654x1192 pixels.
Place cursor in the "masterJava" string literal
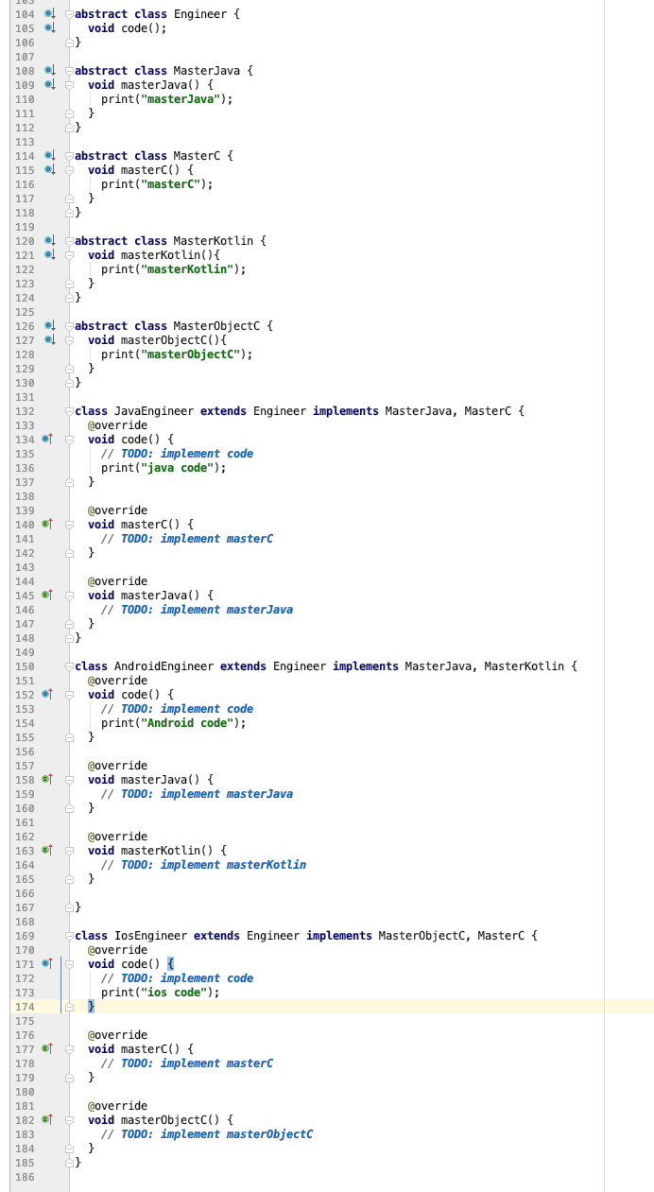[181, 99]
